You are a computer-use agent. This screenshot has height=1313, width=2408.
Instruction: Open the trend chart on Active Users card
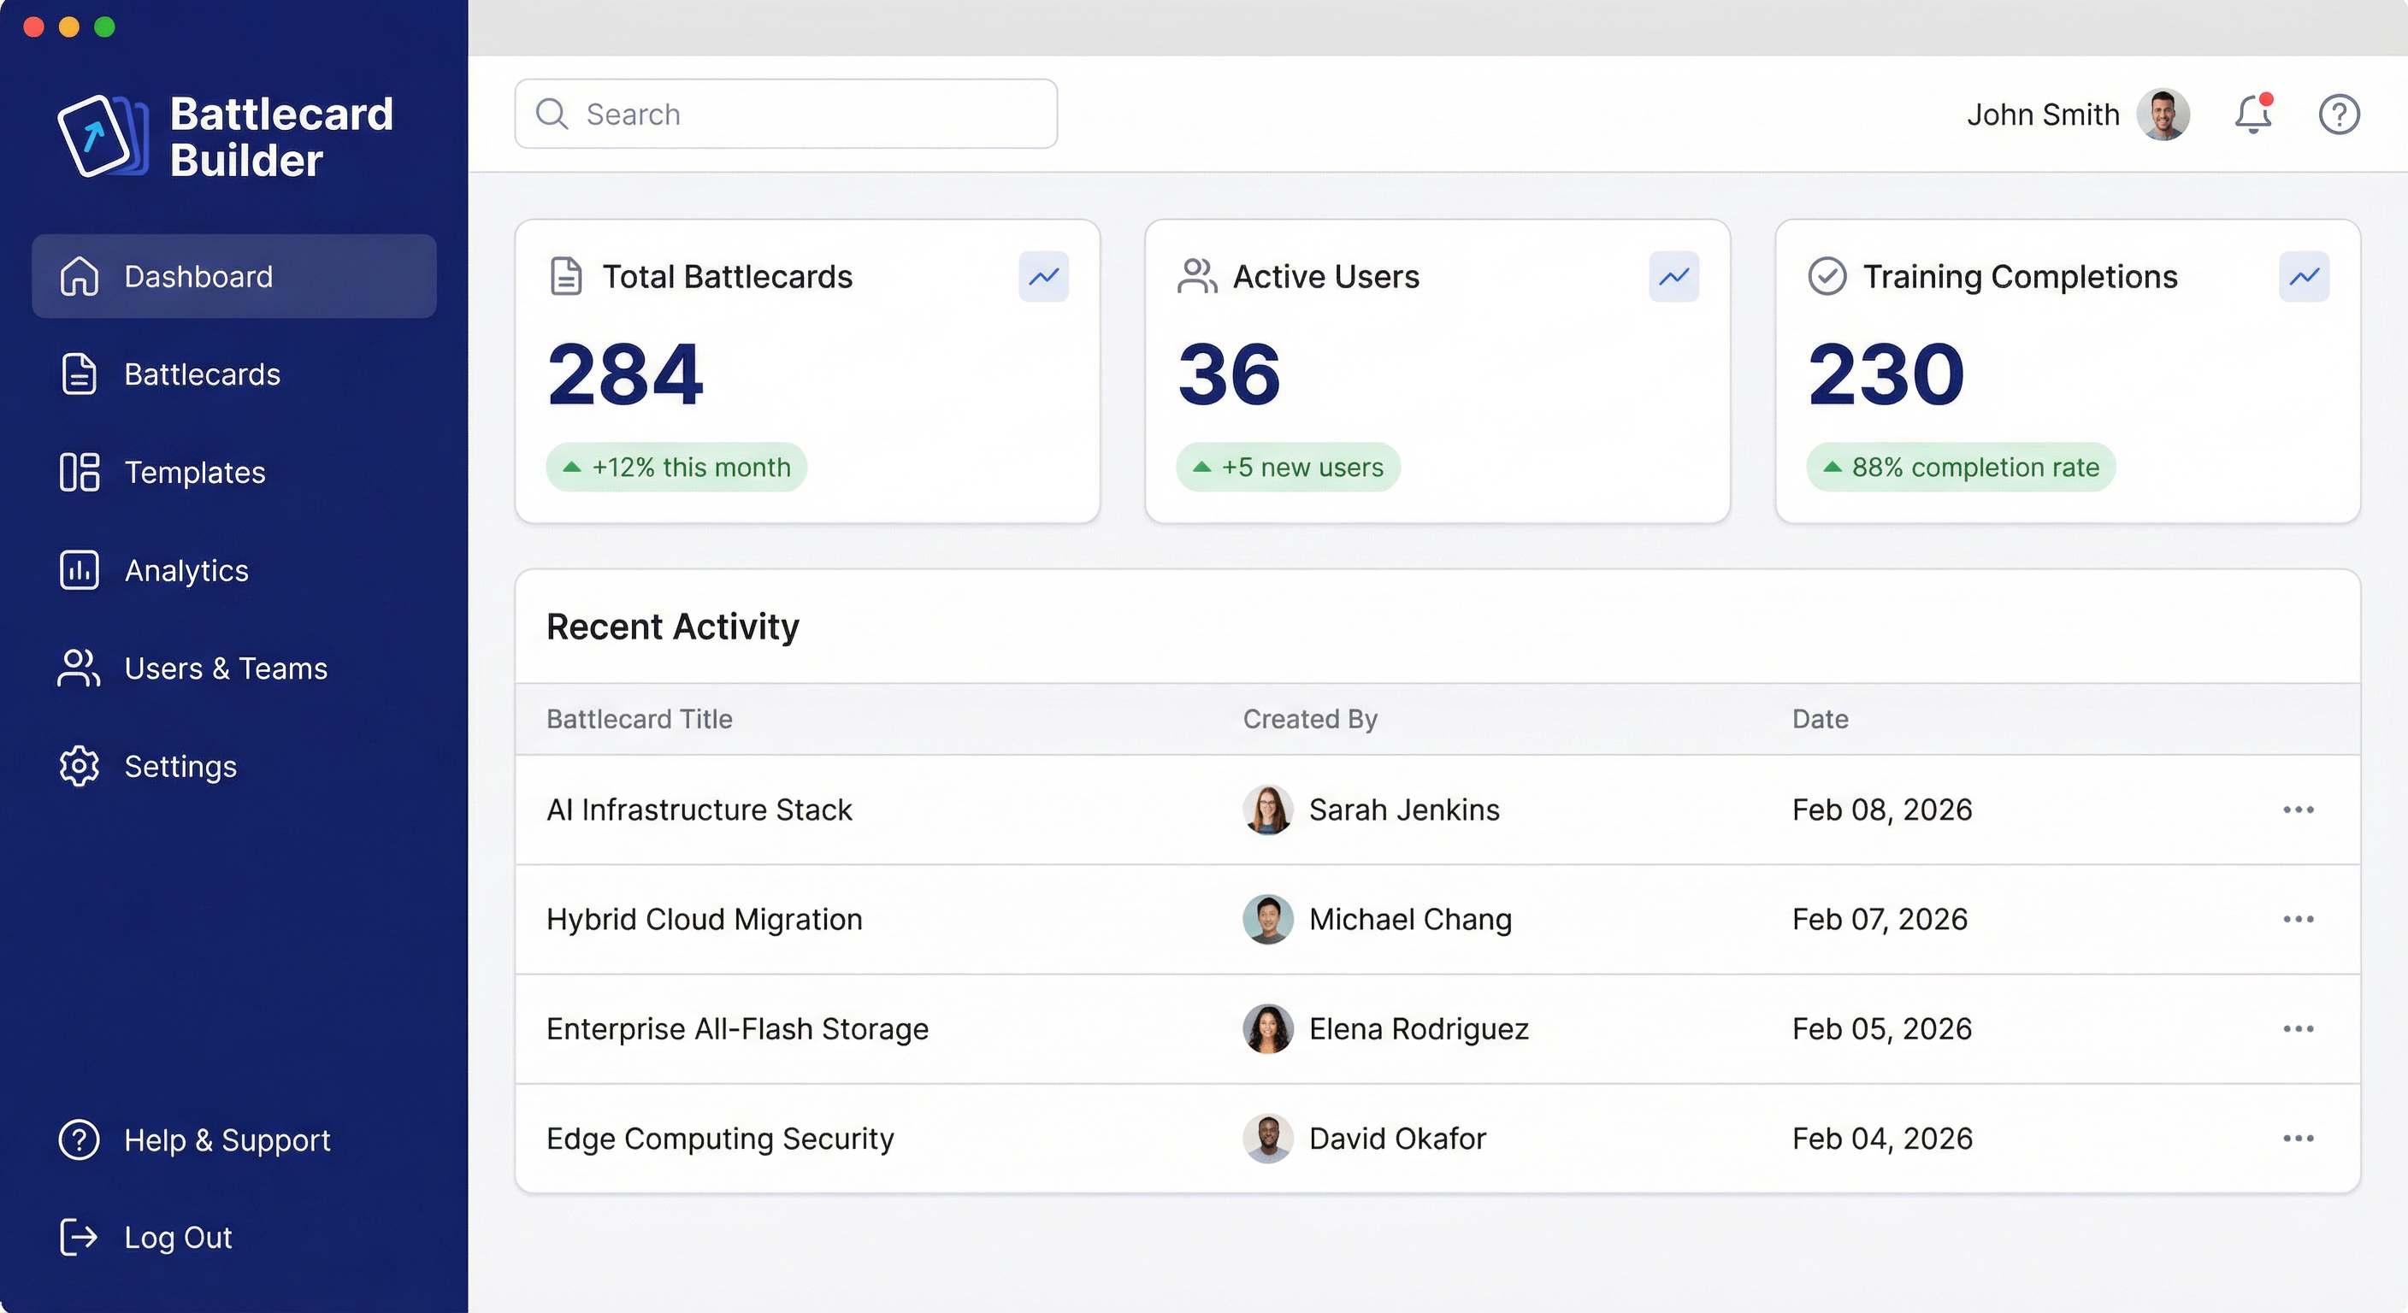coord(1673,277)
